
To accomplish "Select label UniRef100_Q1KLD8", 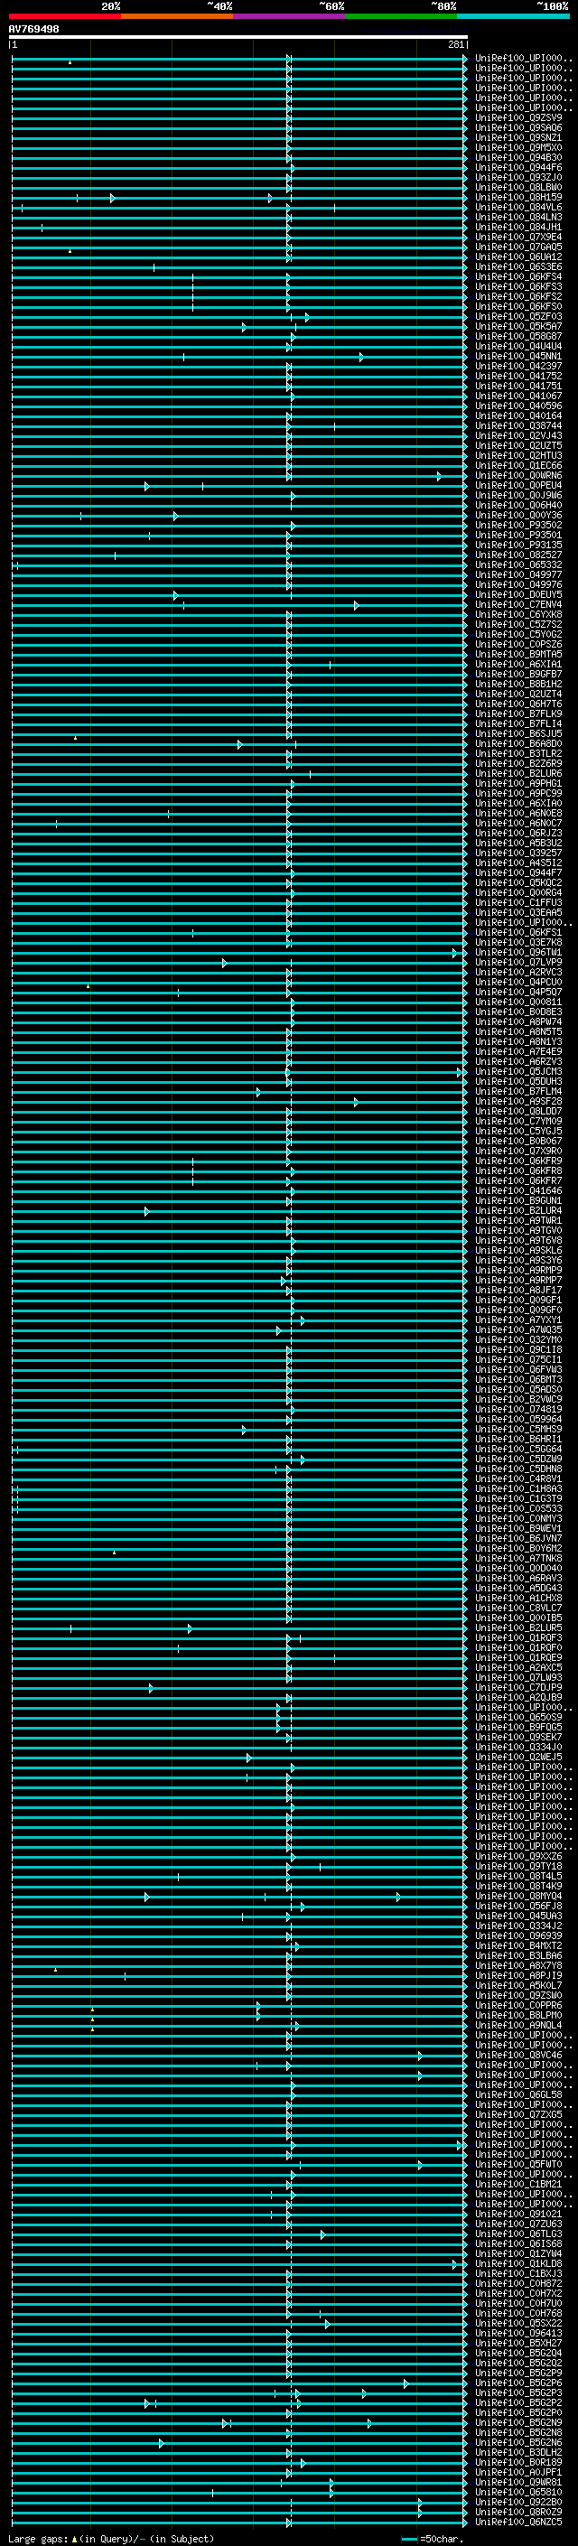I will [x=518, y=2264].
